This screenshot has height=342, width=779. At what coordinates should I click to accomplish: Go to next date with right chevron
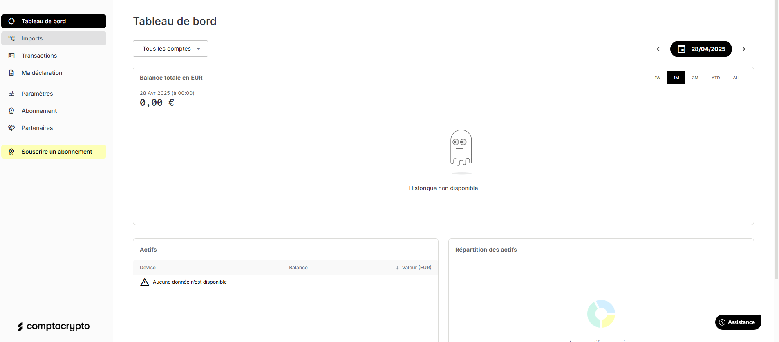[744, 49]
